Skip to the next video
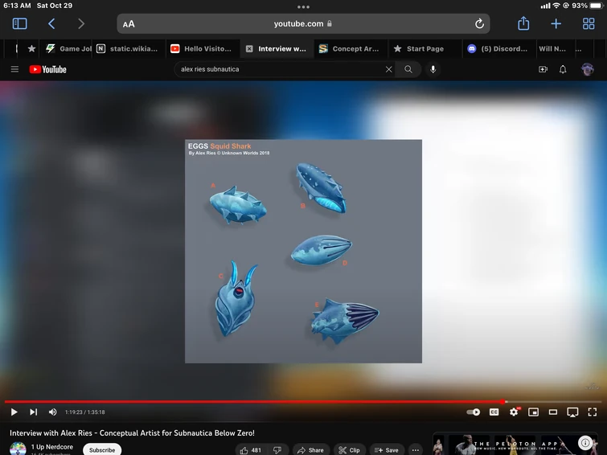Screen dimensions: 607x455 tap(33, 412)
